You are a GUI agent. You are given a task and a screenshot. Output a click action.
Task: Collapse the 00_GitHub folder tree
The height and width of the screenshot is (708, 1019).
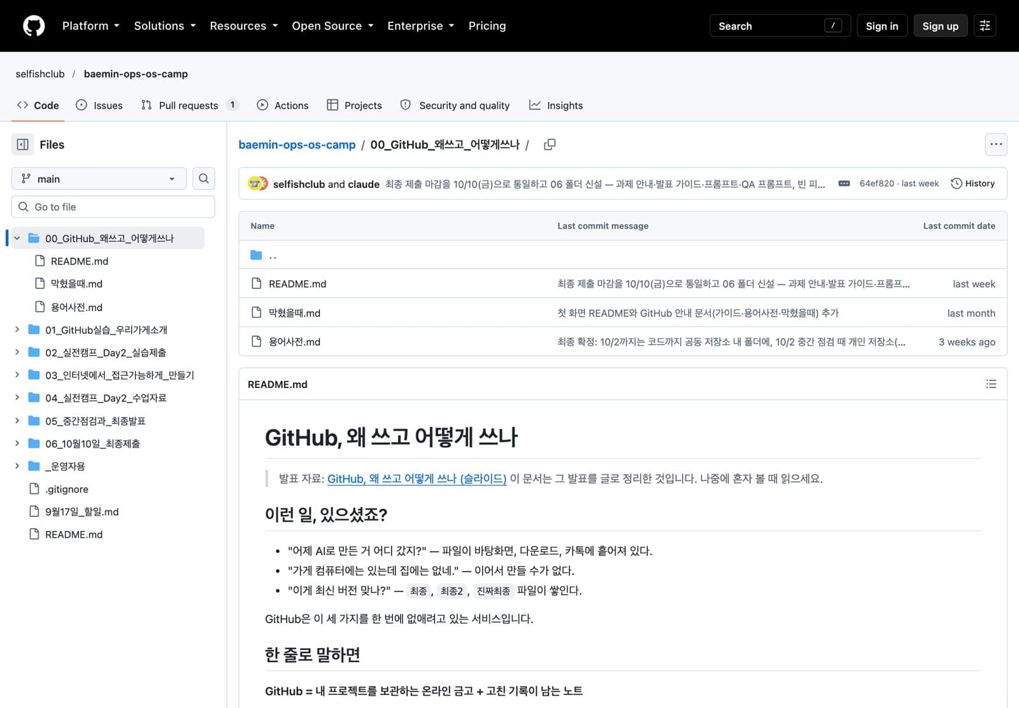17,238
